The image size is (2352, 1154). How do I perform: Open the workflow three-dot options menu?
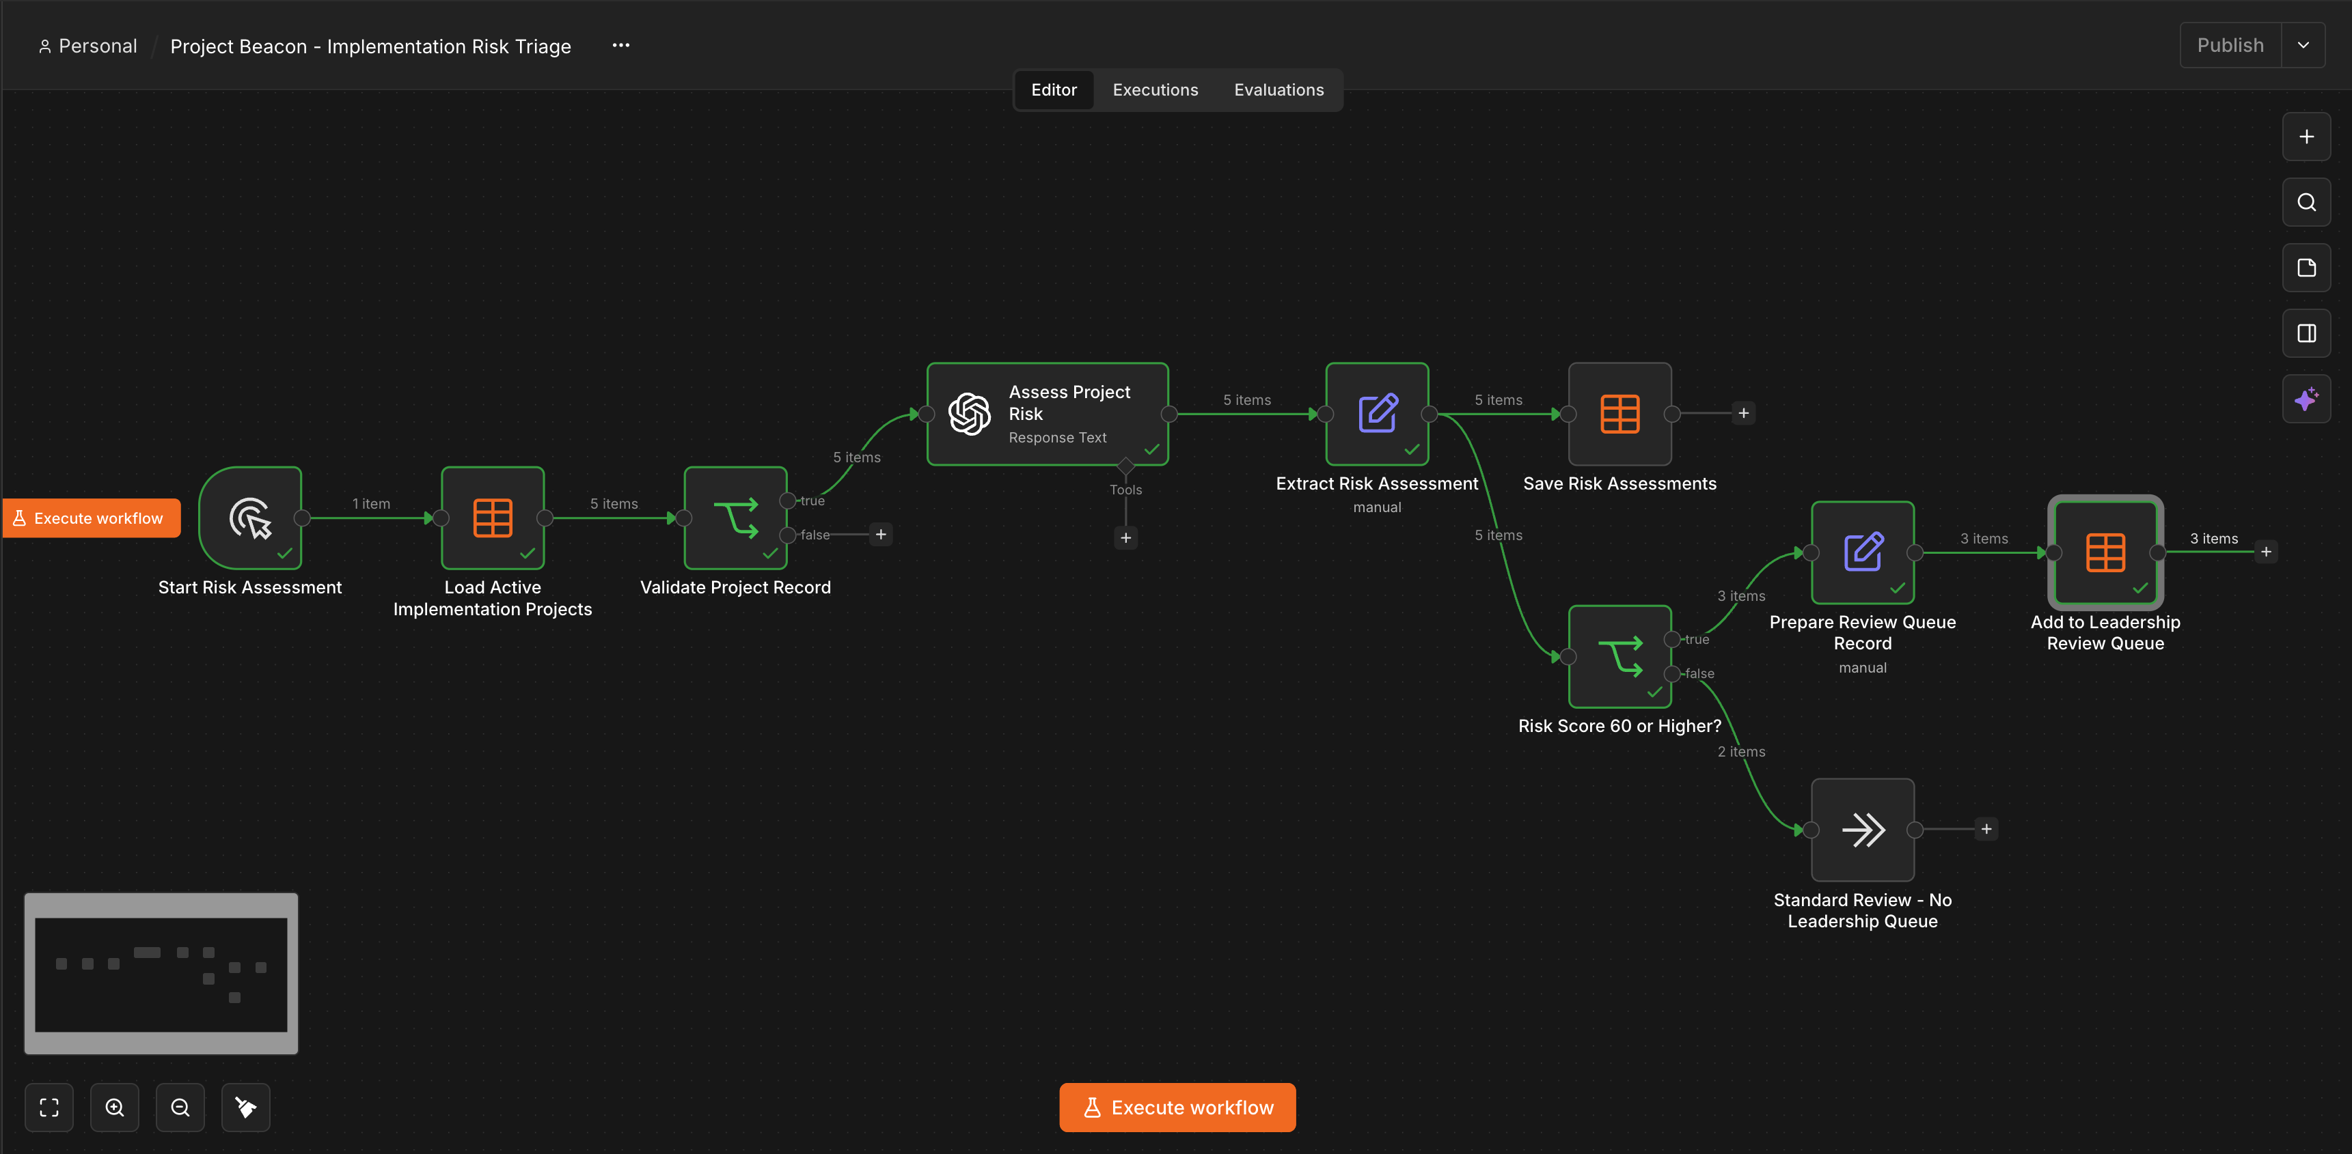[621, 46]
